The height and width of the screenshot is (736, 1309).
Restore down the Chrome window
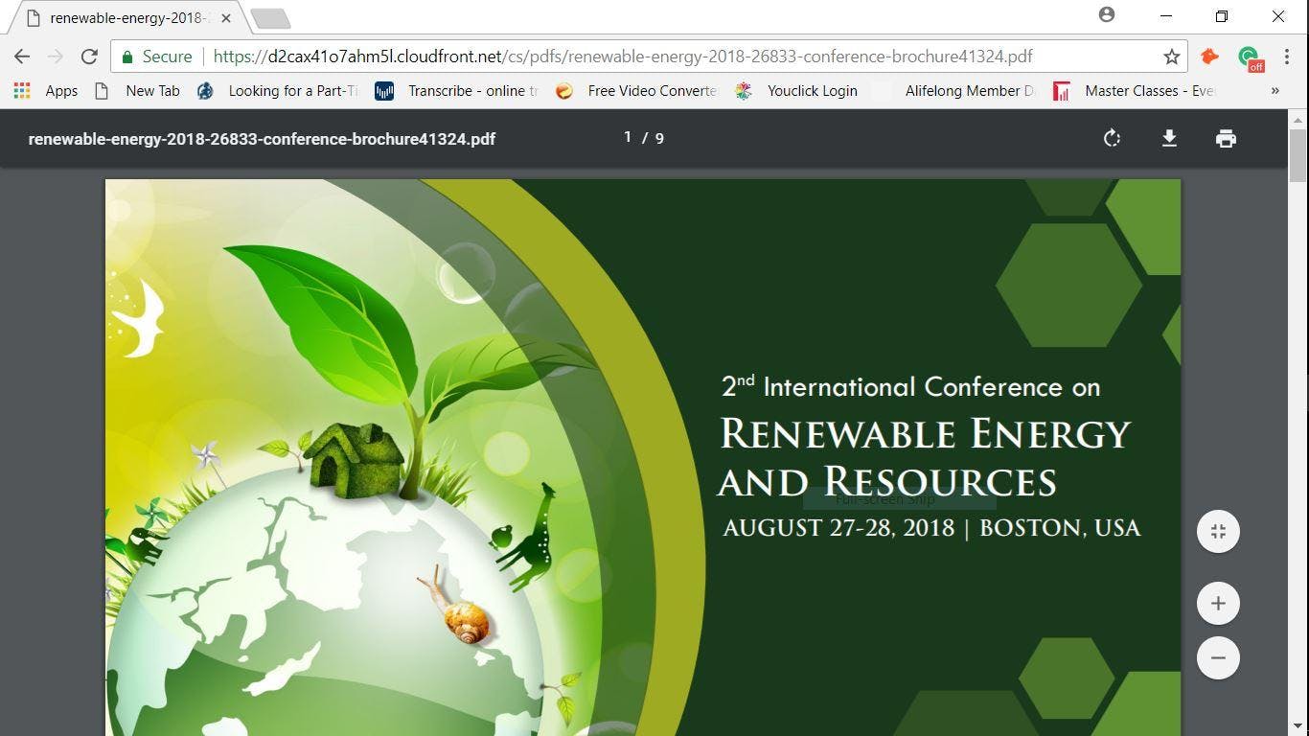pos(1222,16)
